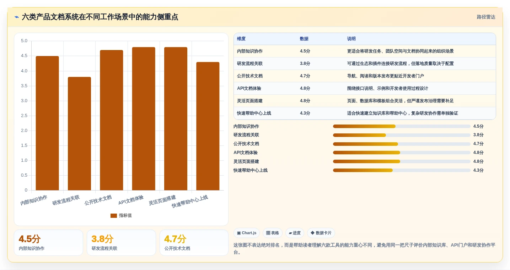Click the 研发流程关联 progress bar
This screenshot has width=510, height=270.
(402, 135)
